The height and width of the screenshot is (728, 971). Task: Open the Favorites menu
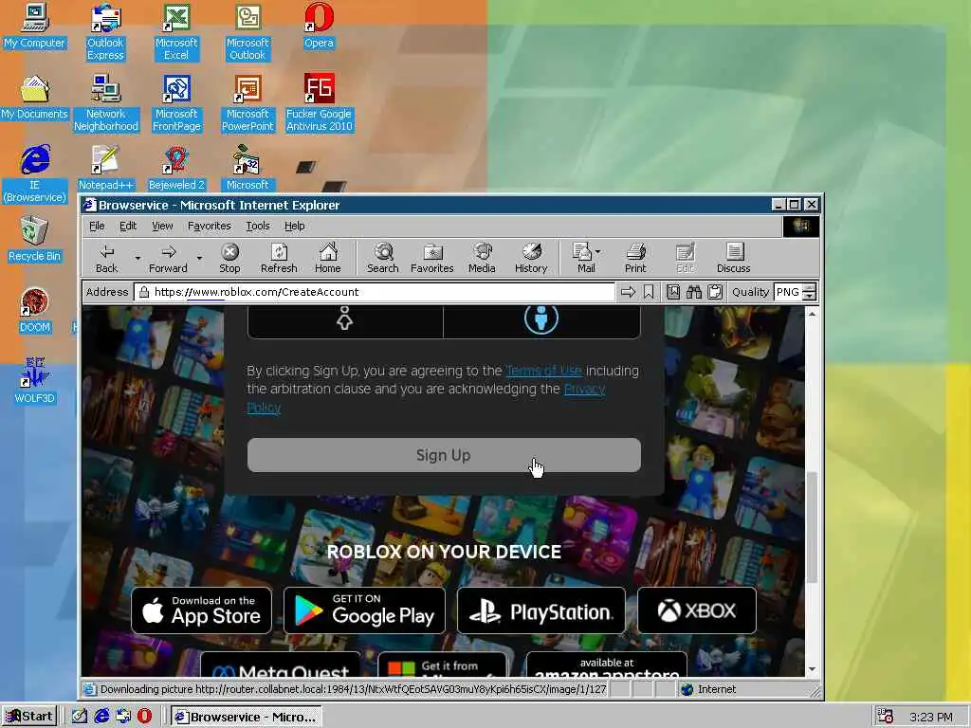tap(210, 226)
